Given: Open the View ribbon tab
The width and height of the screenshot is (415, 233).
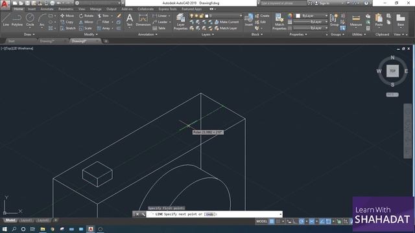Looking at the screenshot, I should point(82,9).
